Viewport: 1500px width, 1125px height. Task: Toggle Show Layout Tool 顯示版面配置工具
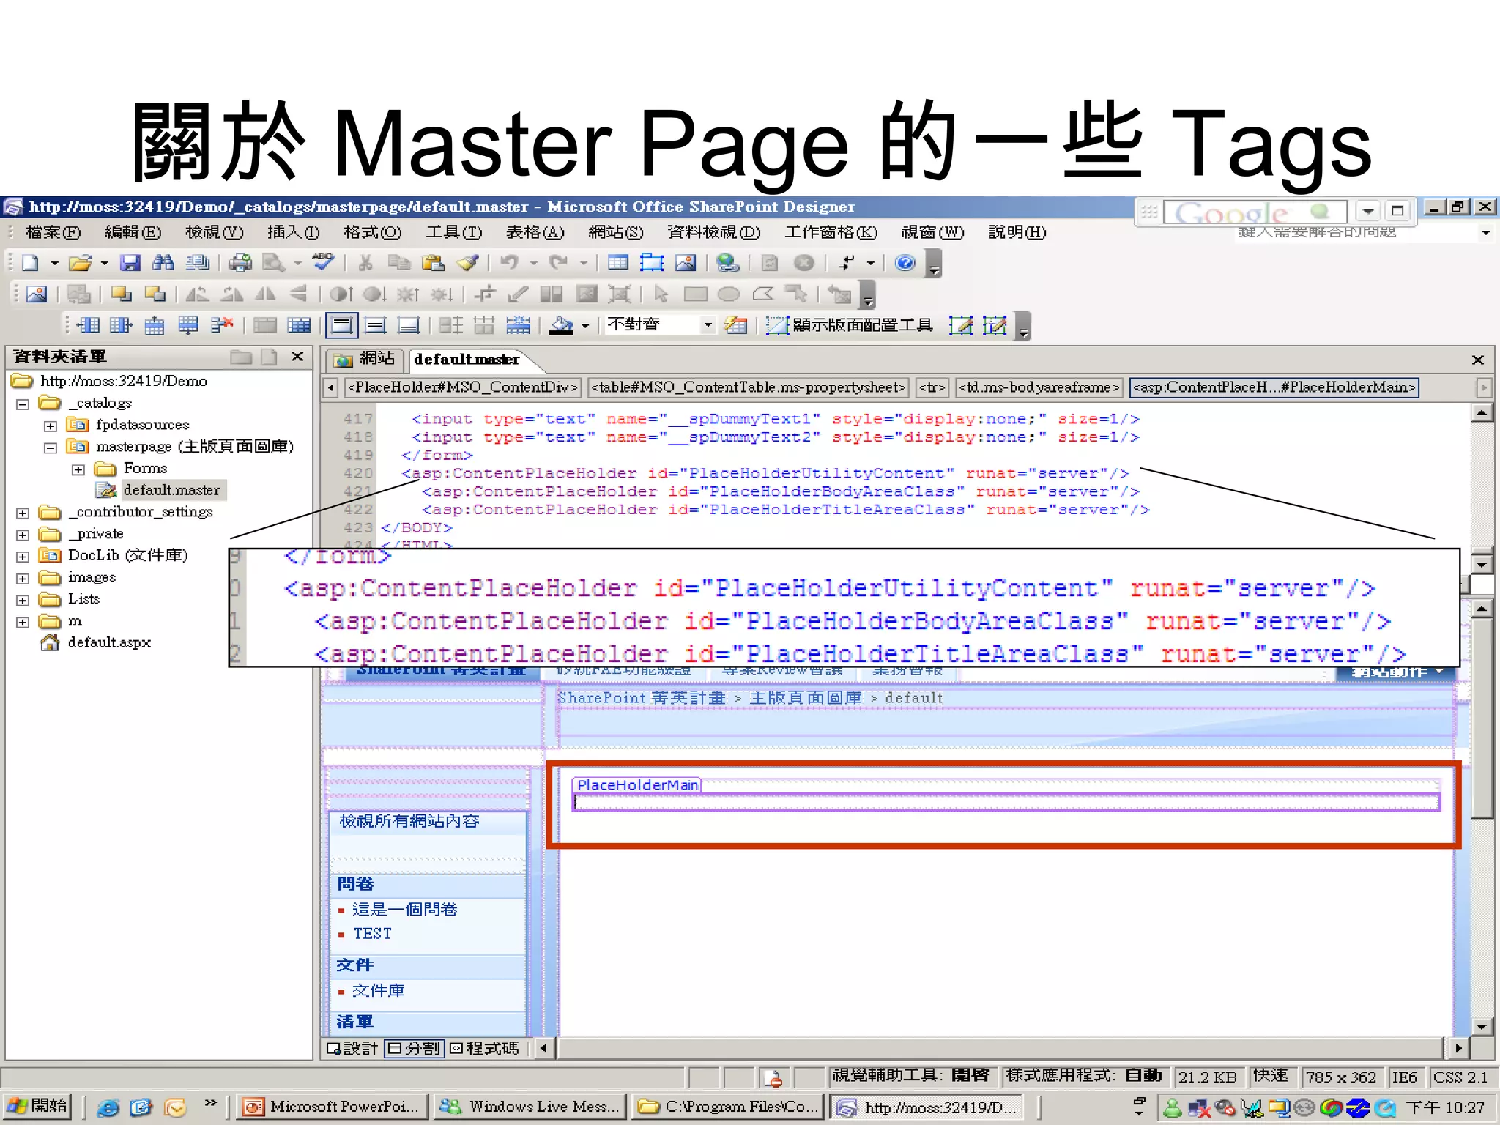(x=850, y=325)
